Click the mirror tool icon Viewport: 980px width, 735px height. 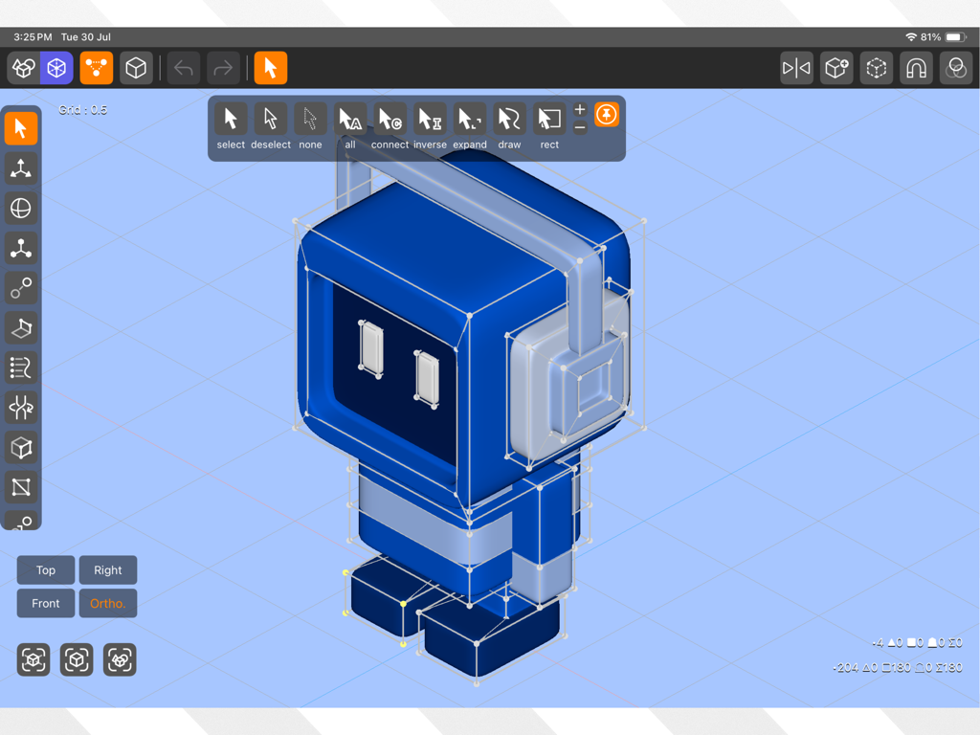click(x=796, y=68)
